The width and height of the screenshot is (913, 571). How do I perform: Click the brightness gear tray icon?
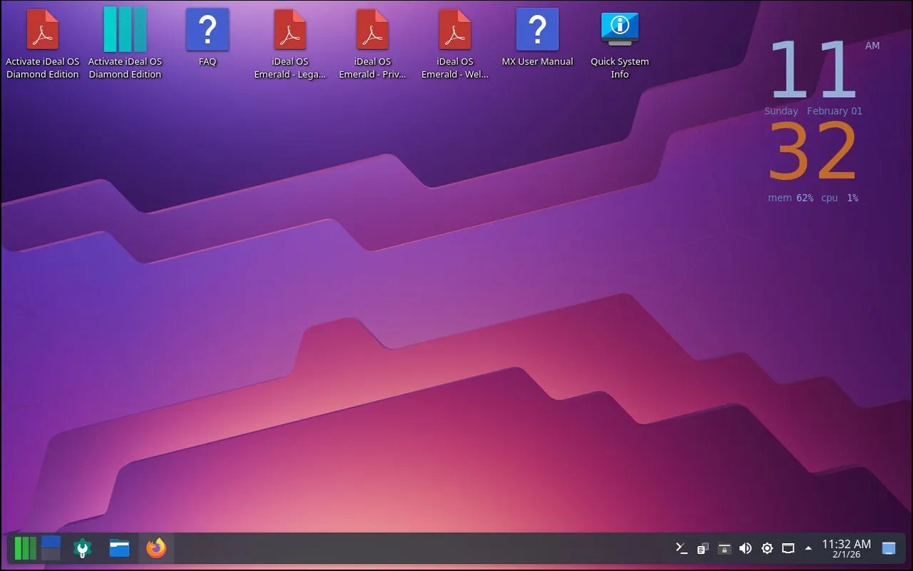767,548
